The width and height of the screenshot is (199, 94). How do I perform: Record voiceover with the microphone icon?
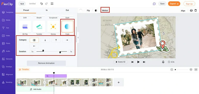163,62
